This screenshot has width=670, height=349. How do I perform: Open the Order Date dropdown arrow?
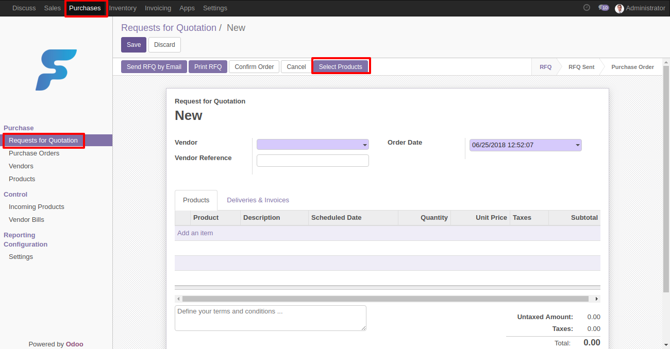(x=578, y=145)
